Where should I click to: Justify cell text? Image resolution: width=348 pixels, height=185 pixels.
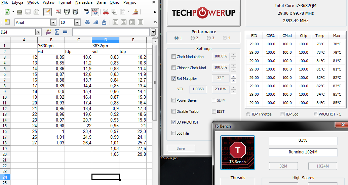click(141, 22)
